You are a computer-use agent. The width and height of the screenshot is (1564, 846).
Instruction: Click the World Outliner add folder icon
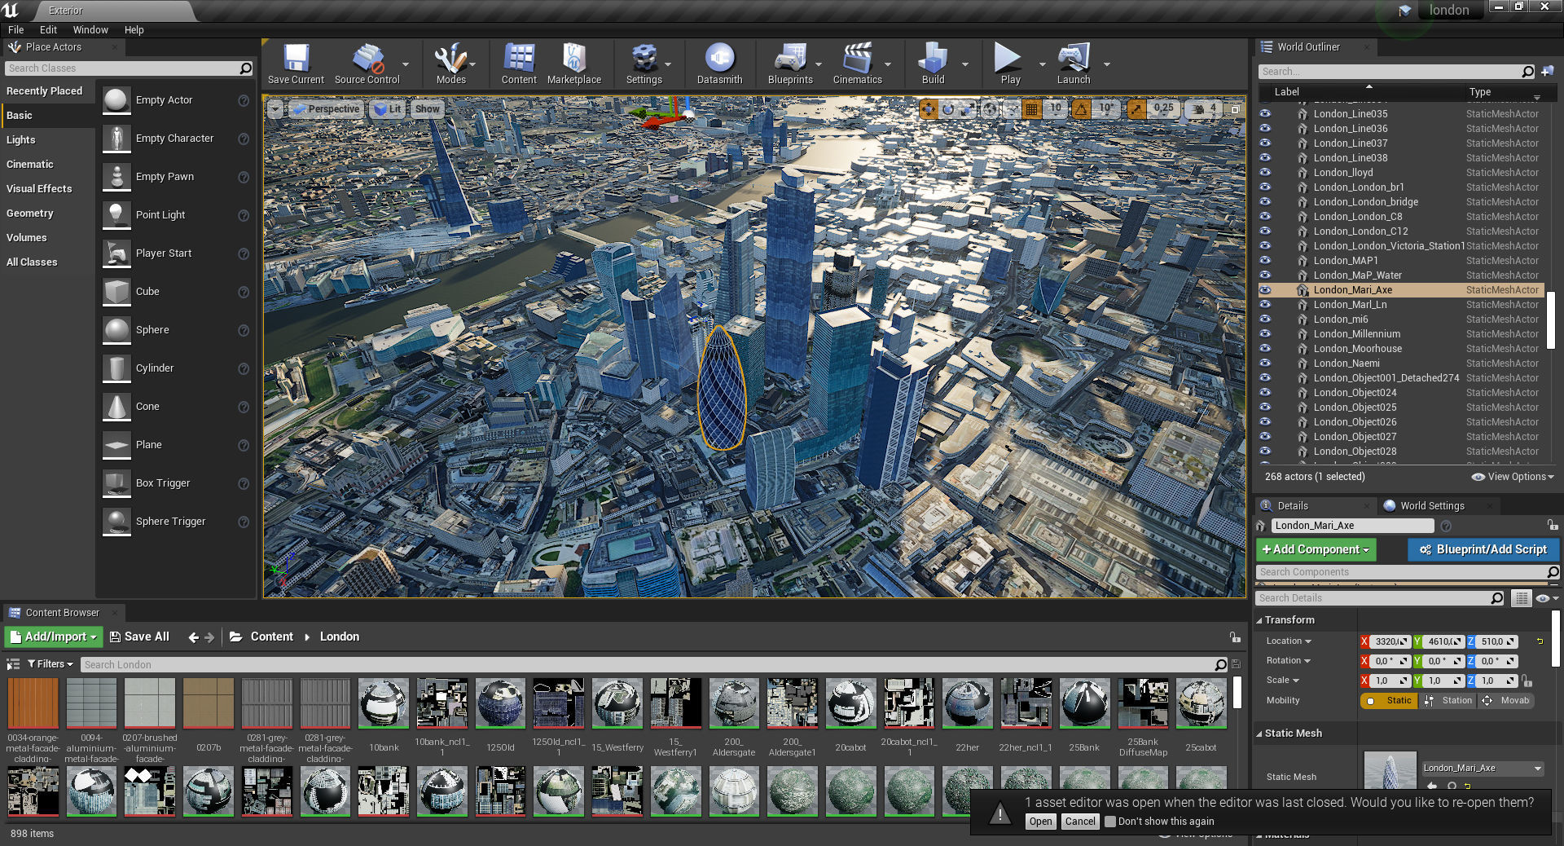[1547, 72]
